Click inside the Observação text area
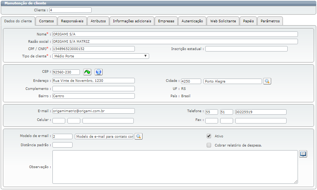Viewport: 317px width, 190px height. tap(175, 167)
